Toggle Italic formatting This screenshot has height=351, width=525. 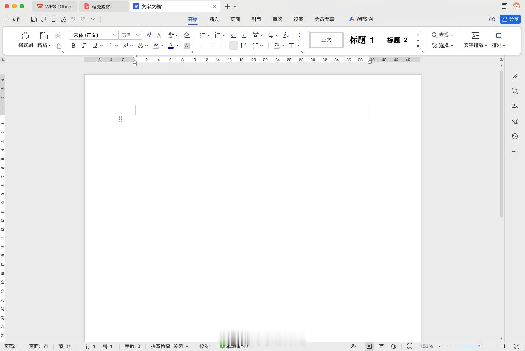click(x=84, y=46)
